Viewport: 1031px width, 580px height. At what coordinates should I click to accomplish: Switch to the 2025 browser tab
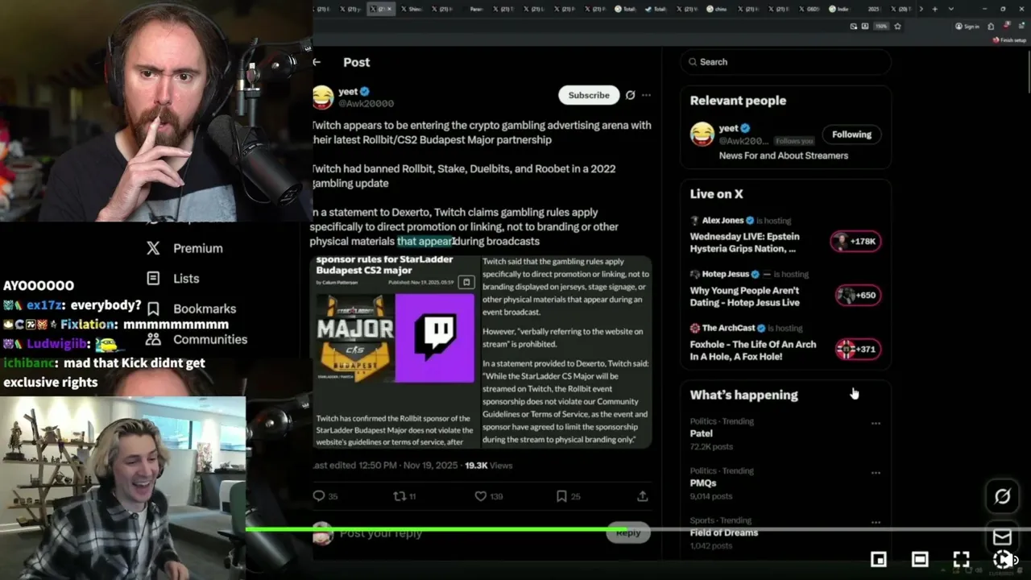874,9
